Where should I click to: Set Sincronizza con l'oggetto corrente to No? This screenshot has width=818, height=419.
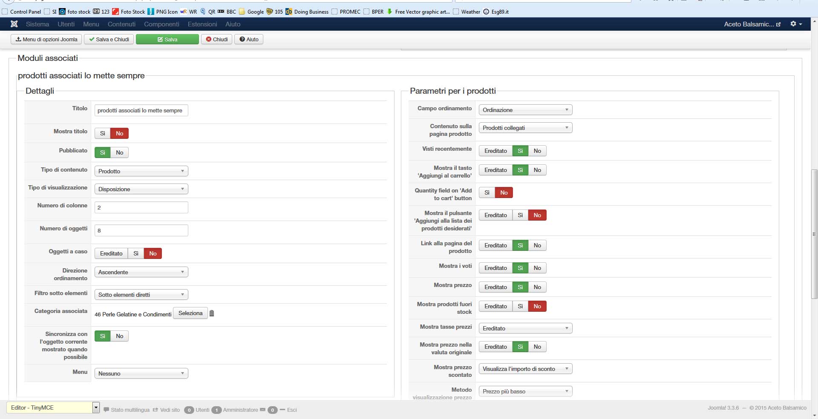click(x=120, y=336)
